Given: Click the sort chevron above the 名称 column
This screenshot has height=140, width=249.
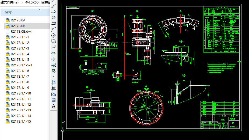Looking at the screenshot, I should pos(38,9).
